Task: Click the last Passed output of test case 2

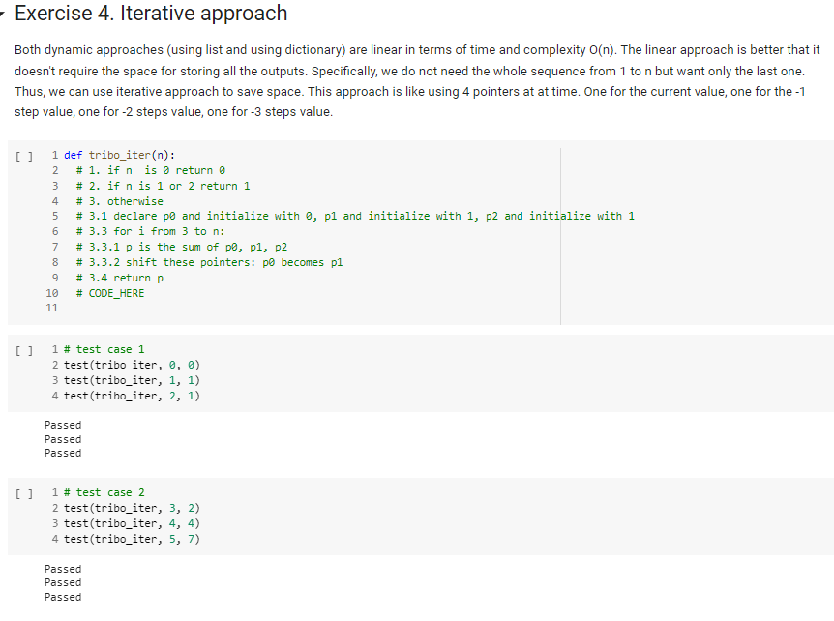Action: [x=63, y=597]
